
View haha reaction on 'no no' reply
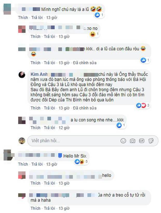(x=94, y=34)
